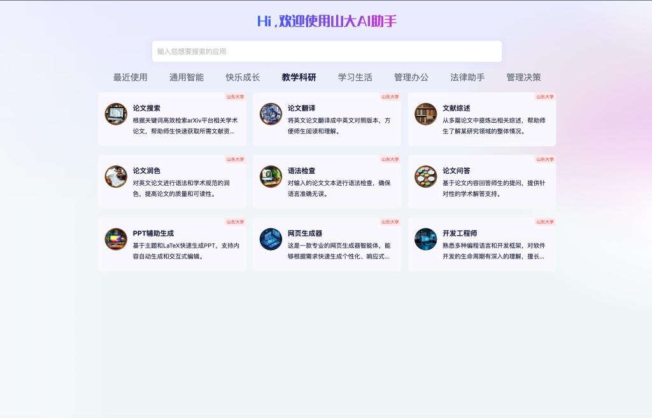Viewport: 652px width, 418px height.
Task: Click the PPT辅助生成 description mentioning LaTeX
Action: (187, 251)
